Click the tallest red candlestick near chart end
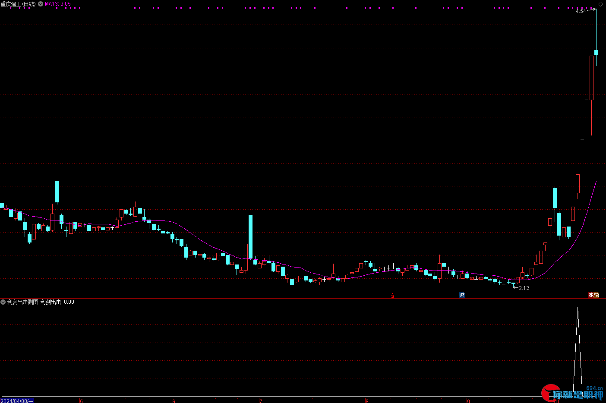This screenshot has height=403, width=606. (591, 78)
